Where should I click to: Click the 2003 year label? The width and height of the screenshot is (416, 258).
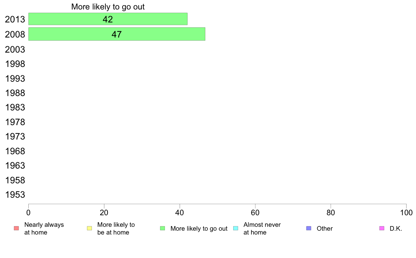(15, 49)
